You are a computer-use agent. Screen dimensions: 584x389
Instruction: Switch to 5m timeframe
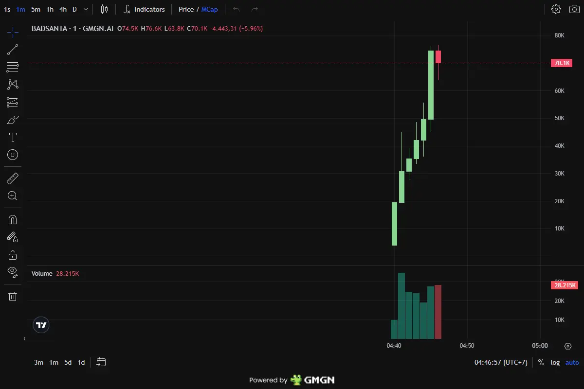[x=36, y=9]
